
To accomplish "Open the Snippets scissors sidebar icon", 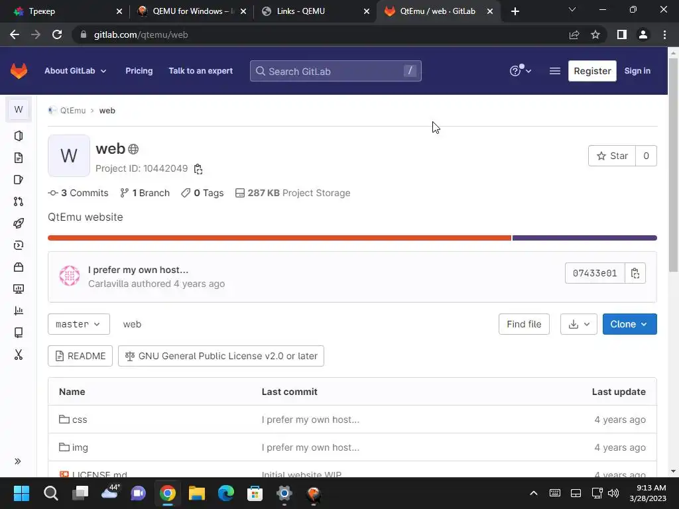I will 18,355.
